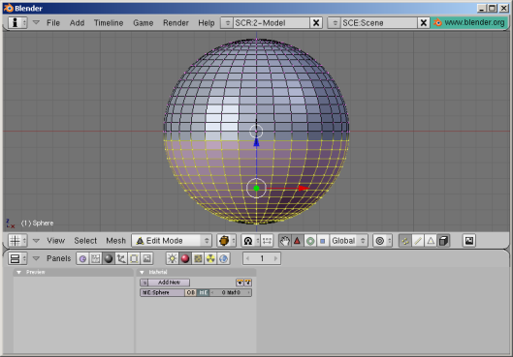Show the Material buttons red sphere

pos(185,258)
